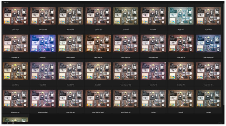
Task: Select the Kodak Portra 800 thumbnail
Action: pyautogui.click(x=71, y=99)
